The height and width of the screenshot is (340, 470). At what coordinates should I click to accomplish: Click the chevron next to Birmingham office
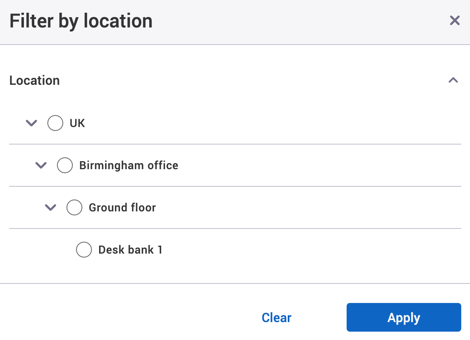click(41, 165)
